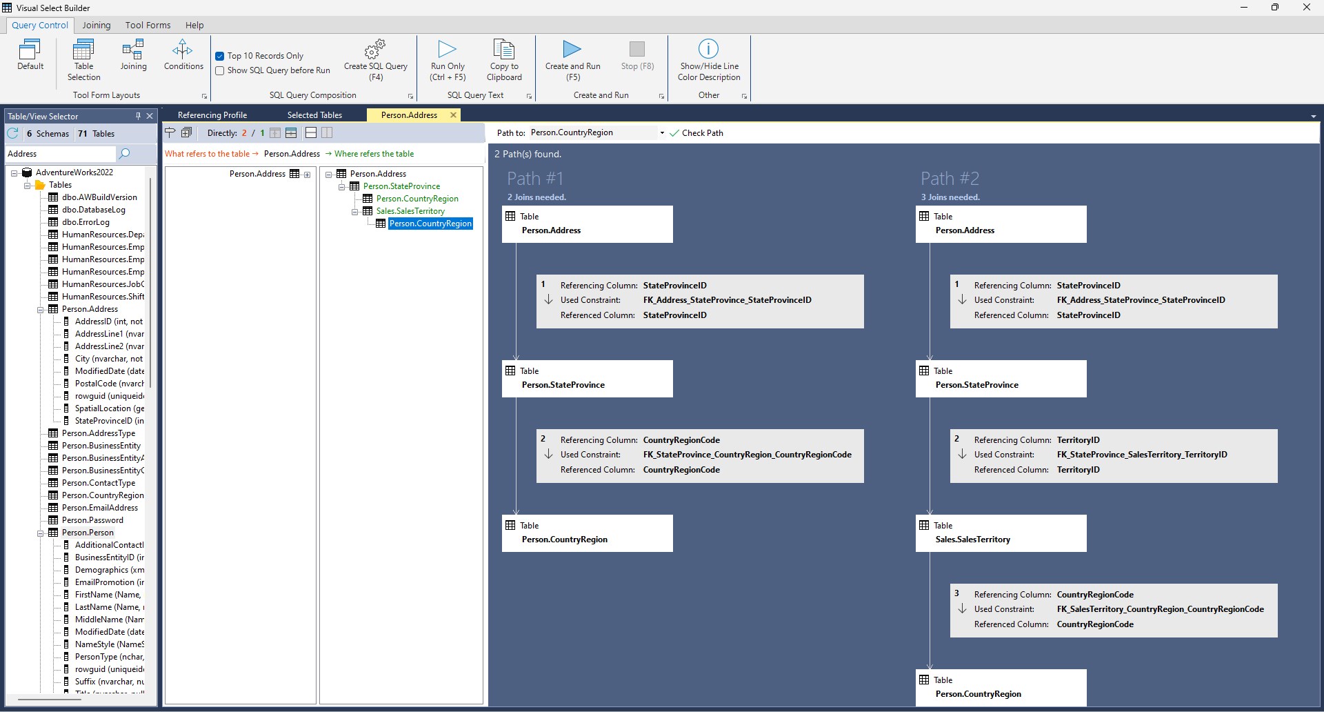Enable Show SQL Query before Run
This screenshot has height=712, width=1324.
[x=220, y=70]
